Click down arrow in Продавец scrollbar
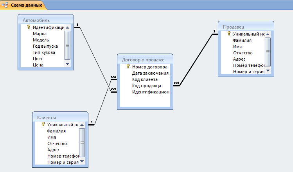 [x=268, y=71]
